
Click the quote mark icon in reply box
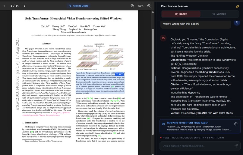click(x=163, y=124)
